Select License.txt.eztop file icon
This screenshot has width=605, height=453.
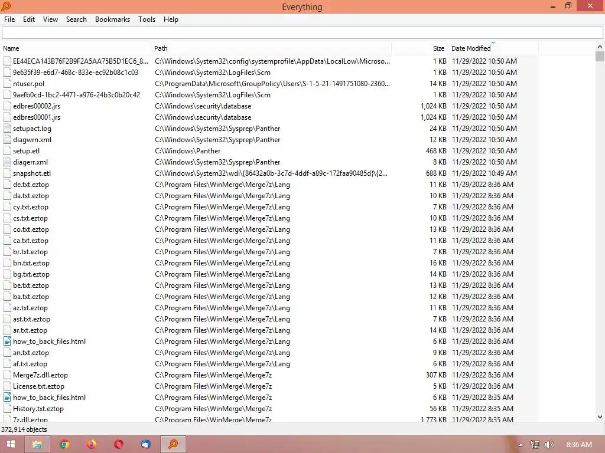(x=7, y=386)
